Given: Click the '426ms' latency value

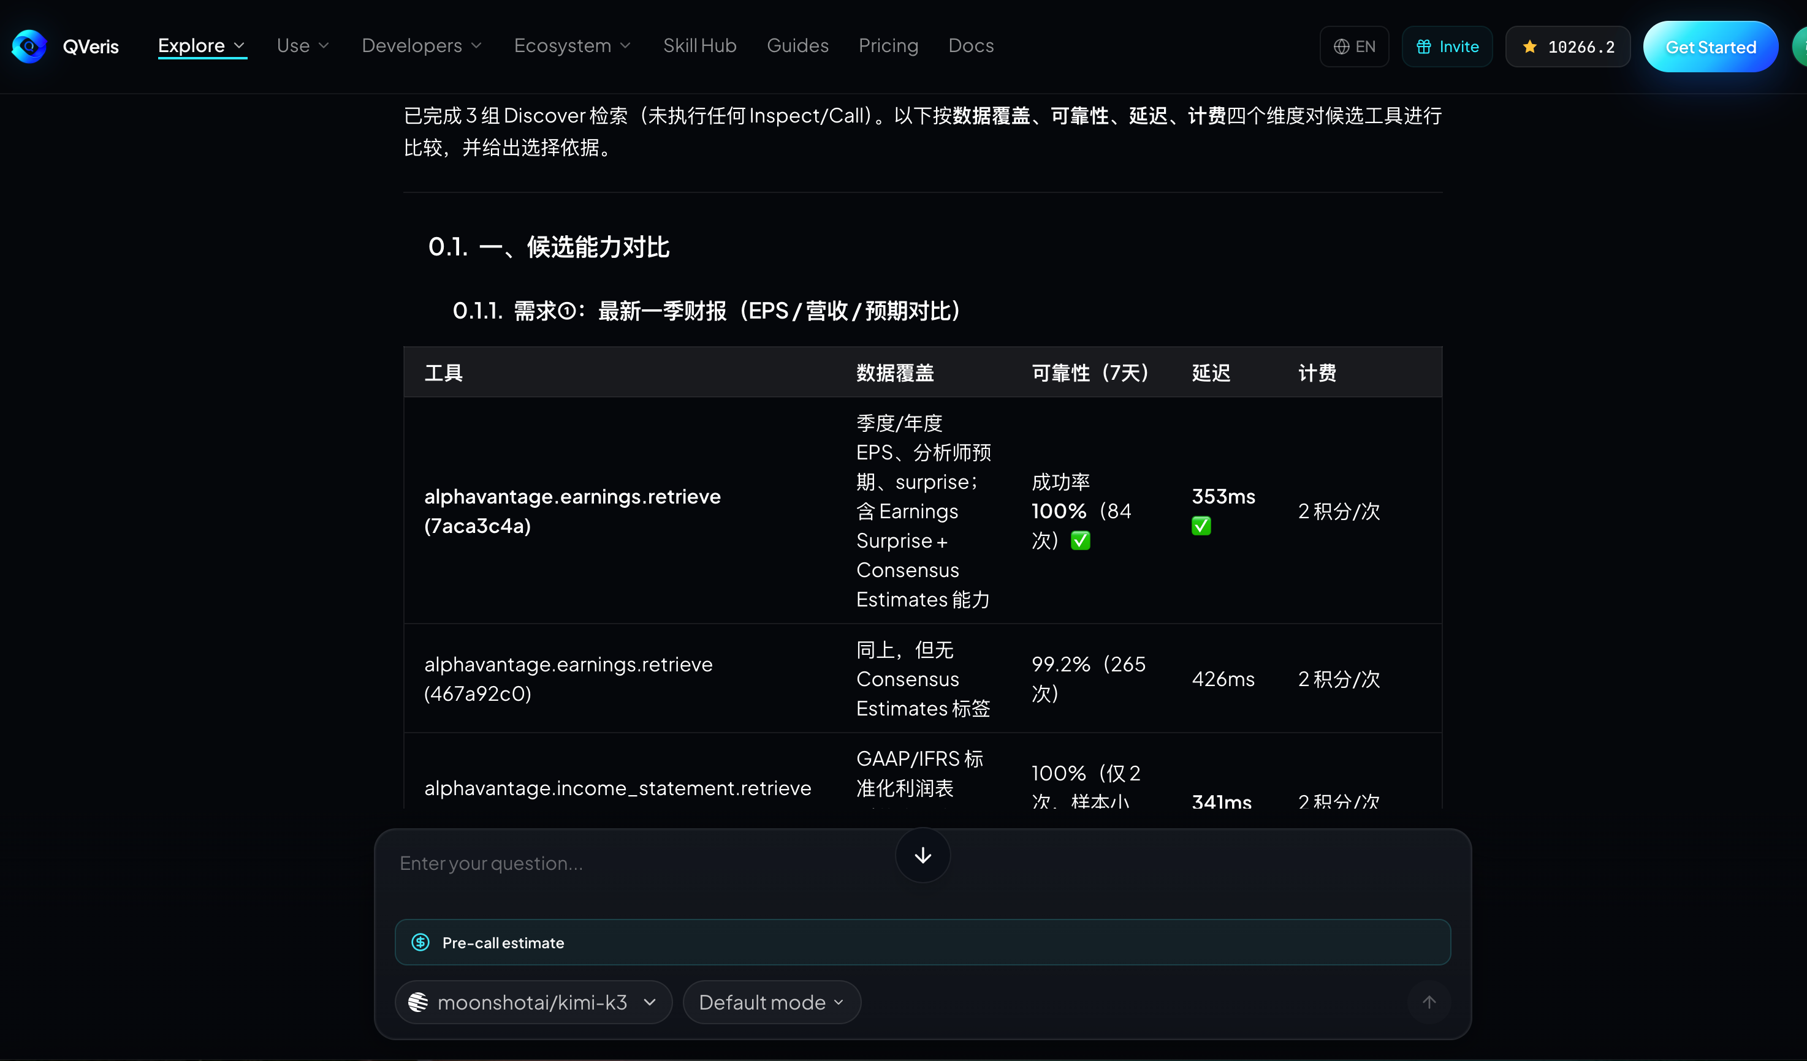Looking at the screenshot, I should click(x=1223, y=678).
